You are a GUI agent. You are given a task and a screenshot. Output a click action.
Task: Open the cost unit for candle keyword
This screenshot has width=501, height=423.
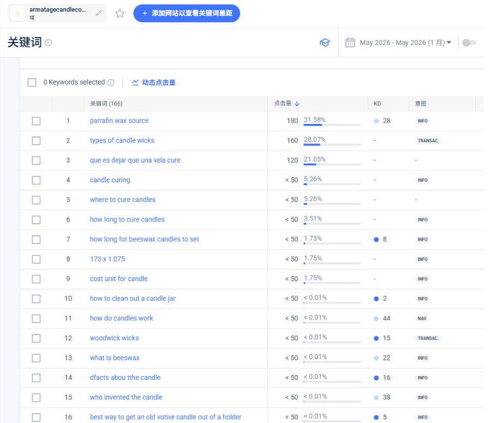click(x=119, y=278)
